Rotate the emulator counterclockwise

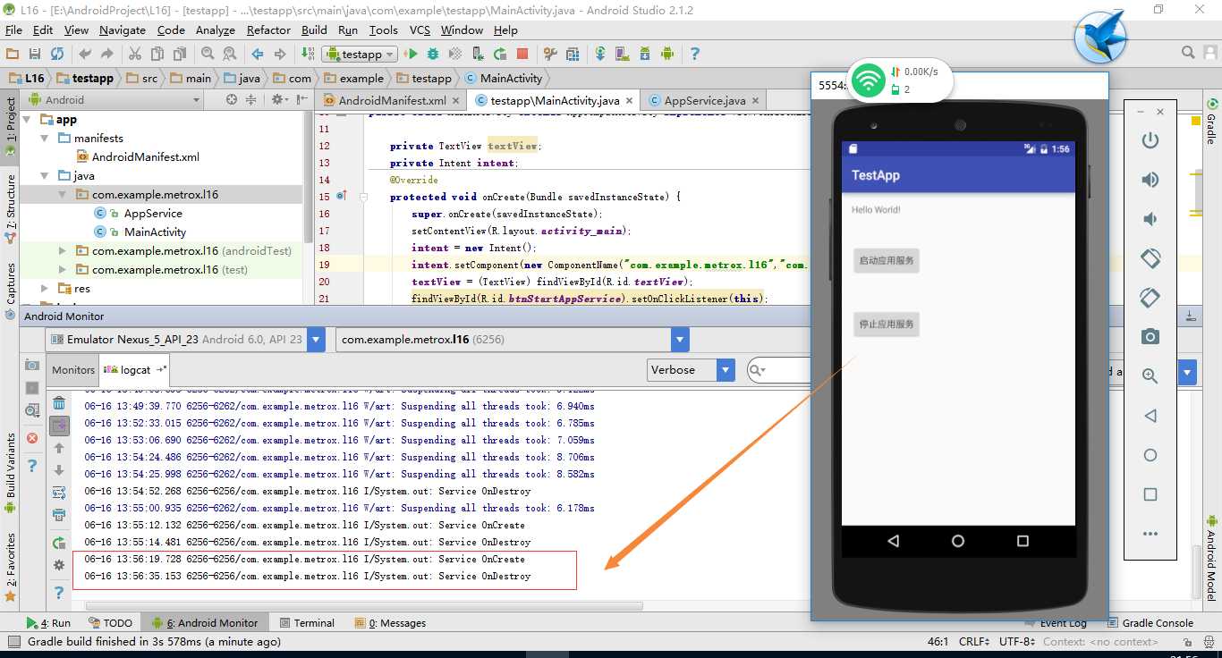1150,258
